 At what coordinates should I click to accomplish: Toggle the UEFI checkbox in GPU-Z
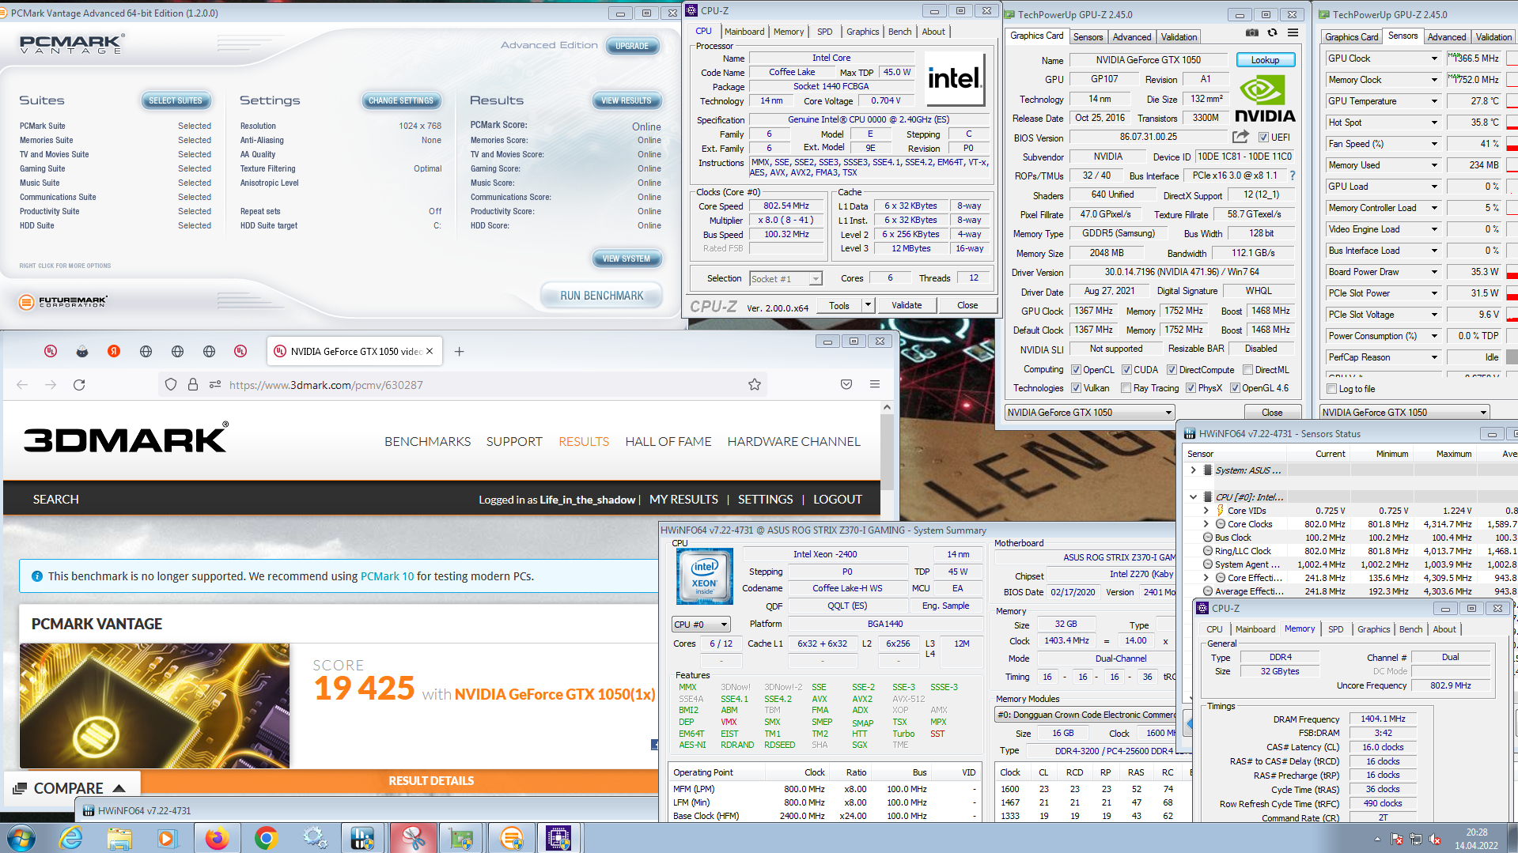(x=1263, y=138)
